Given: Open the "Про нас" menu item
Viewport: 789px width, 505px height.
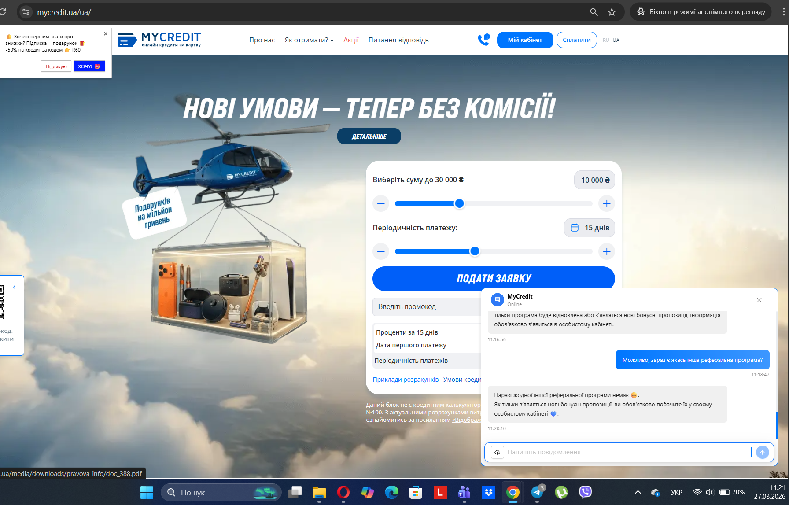Looking at the screenshot, I should (262, 40).
